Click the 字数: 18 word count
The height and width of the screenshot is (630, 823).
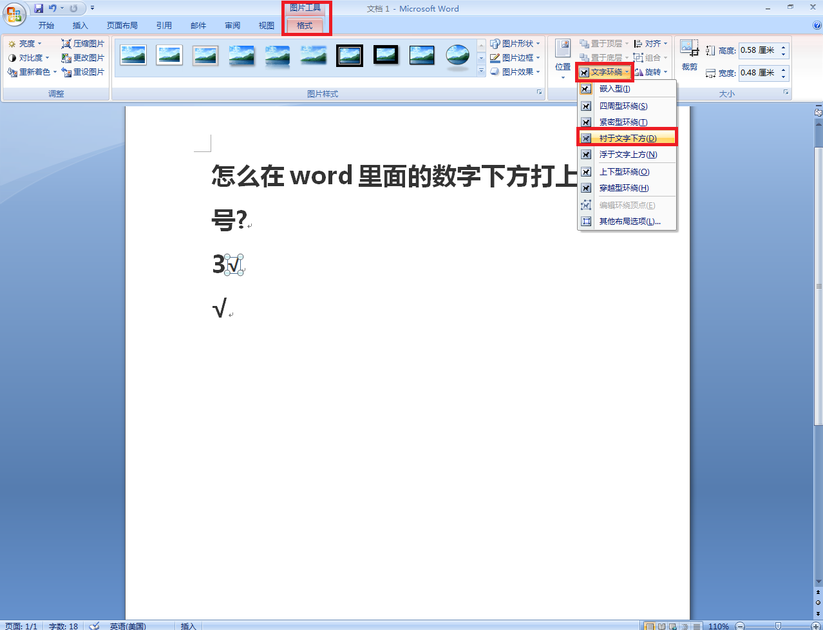[x=63, y=626]
